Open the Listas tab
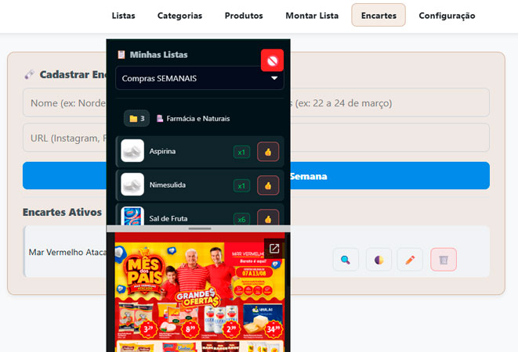 point(123,16)
